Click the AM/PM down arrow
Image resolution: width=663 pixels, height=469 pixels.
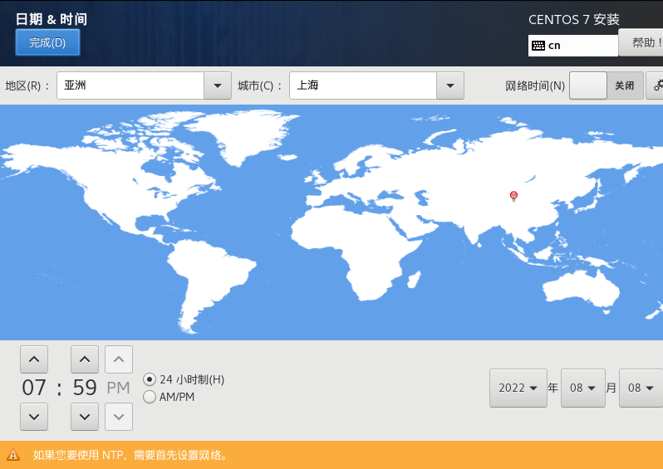click(119, 417)
